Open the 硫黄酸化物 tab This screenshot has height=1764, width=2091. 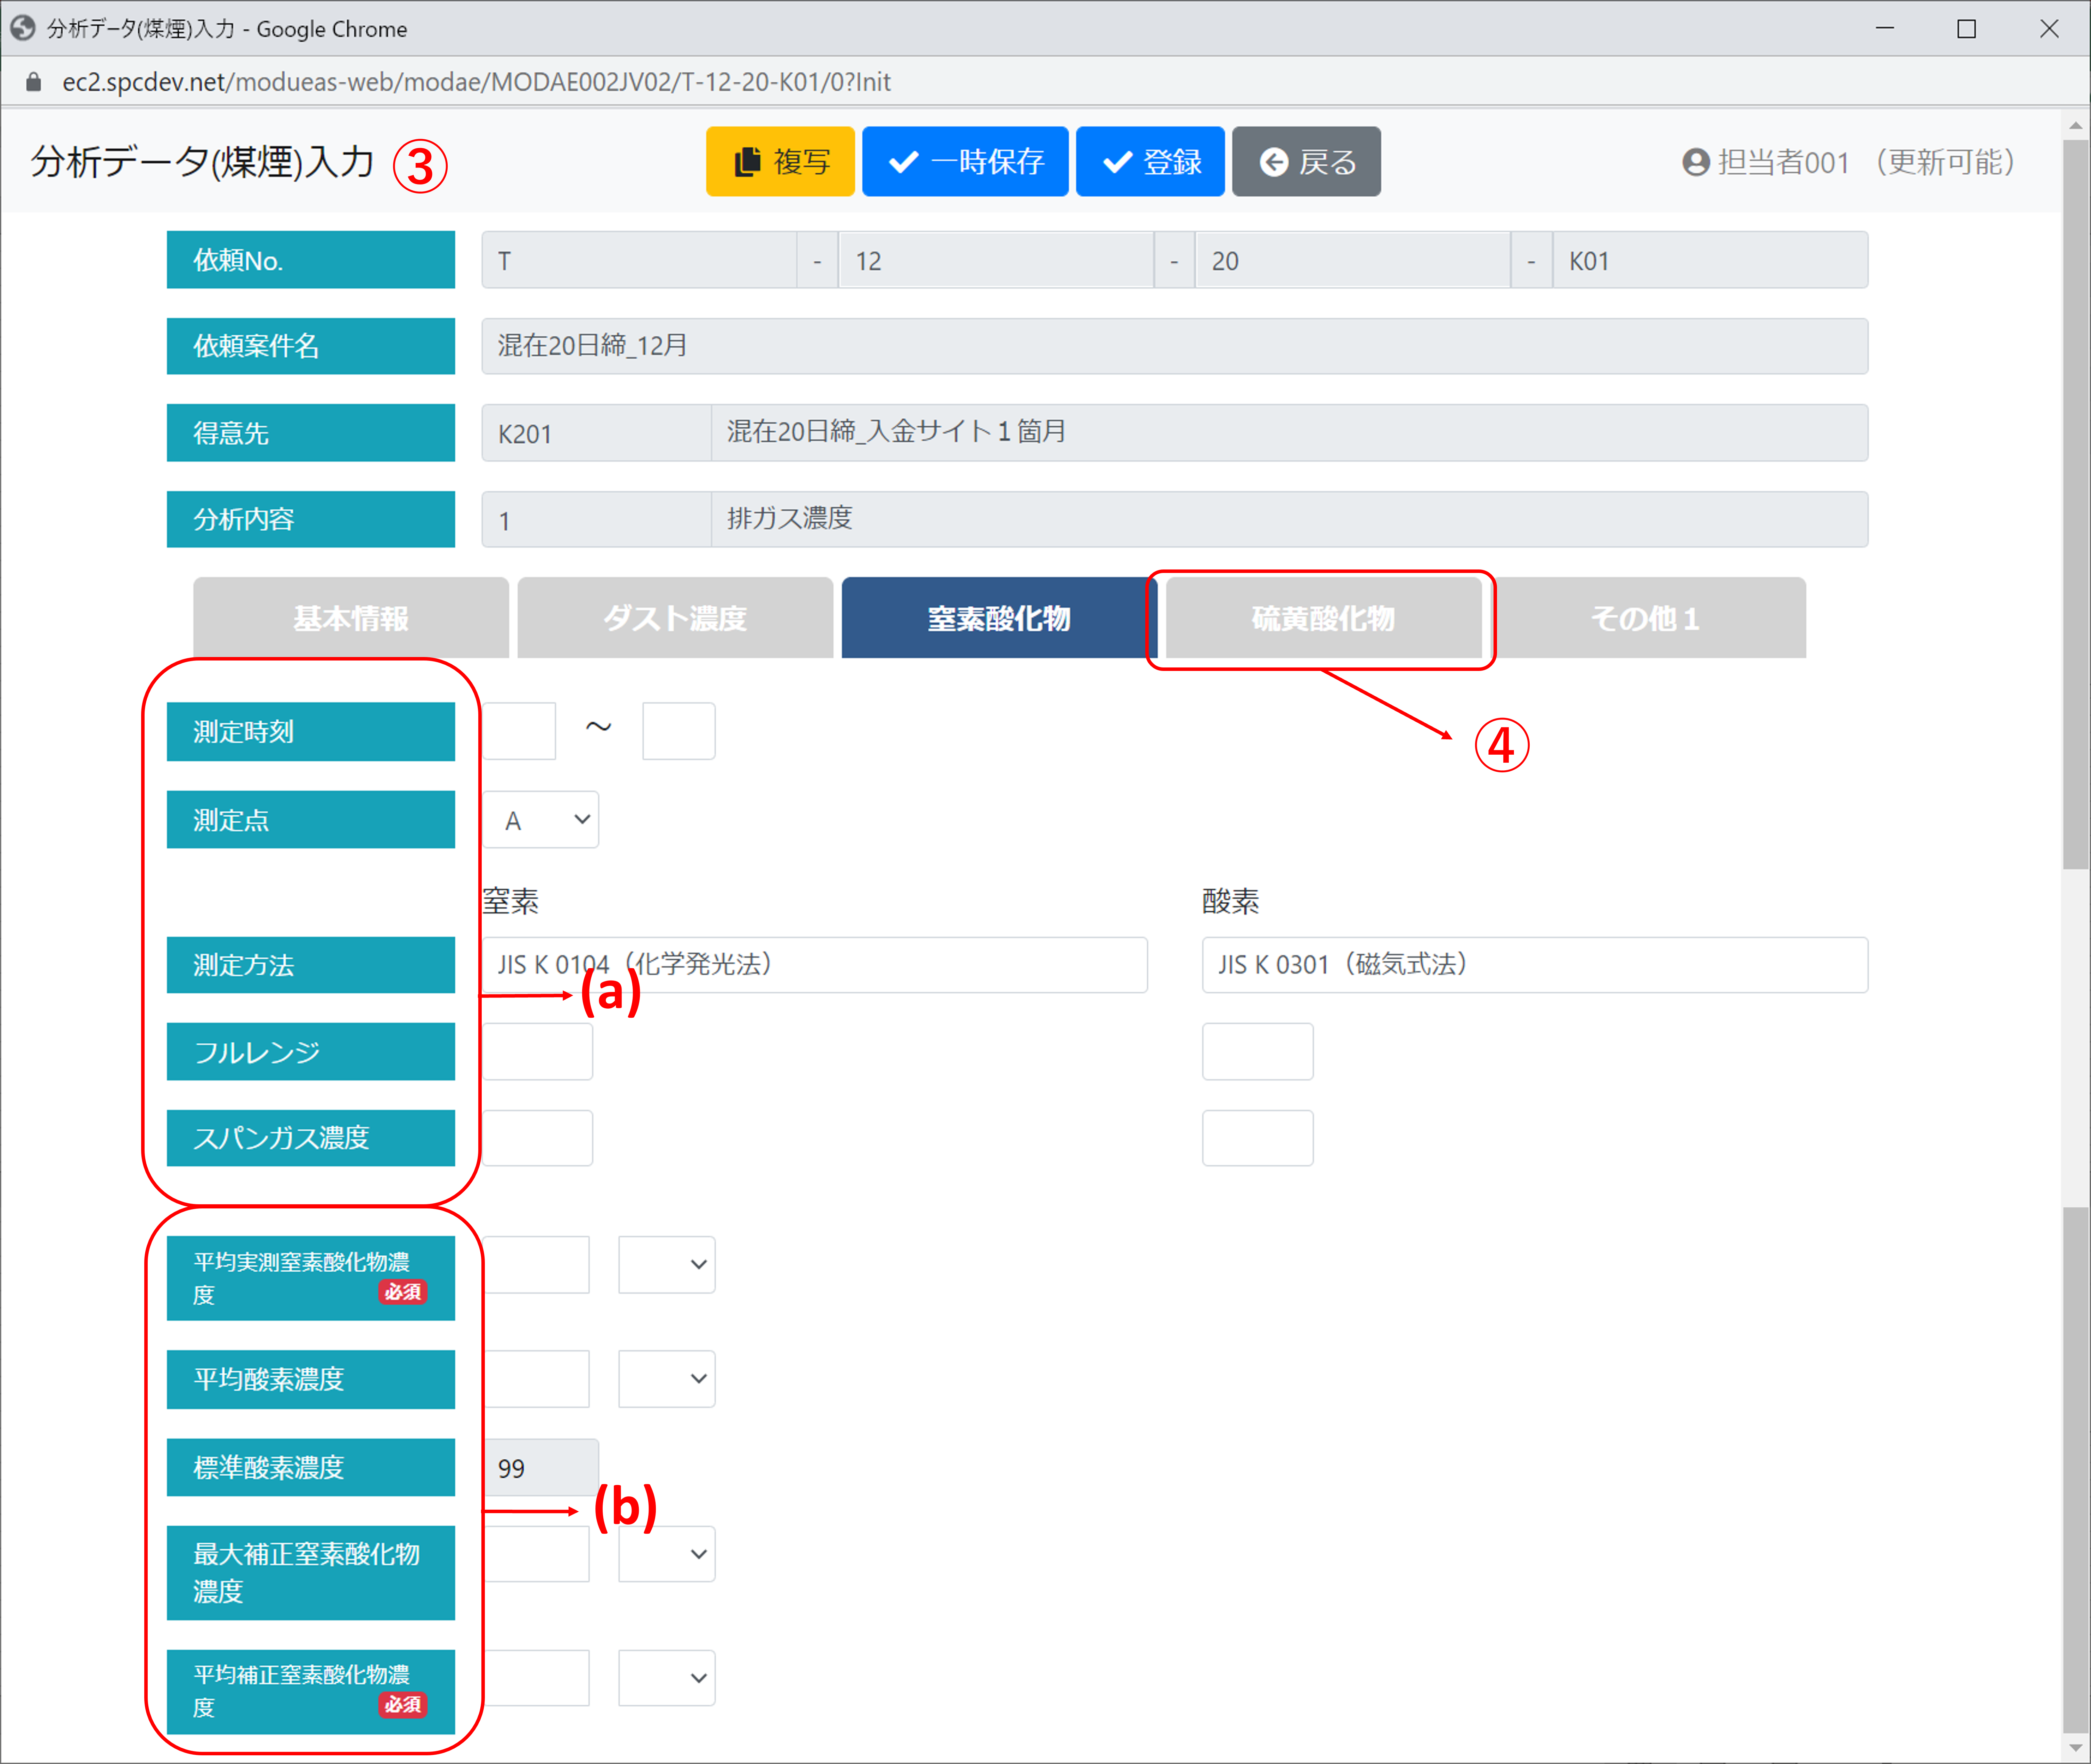(1324, 618)
